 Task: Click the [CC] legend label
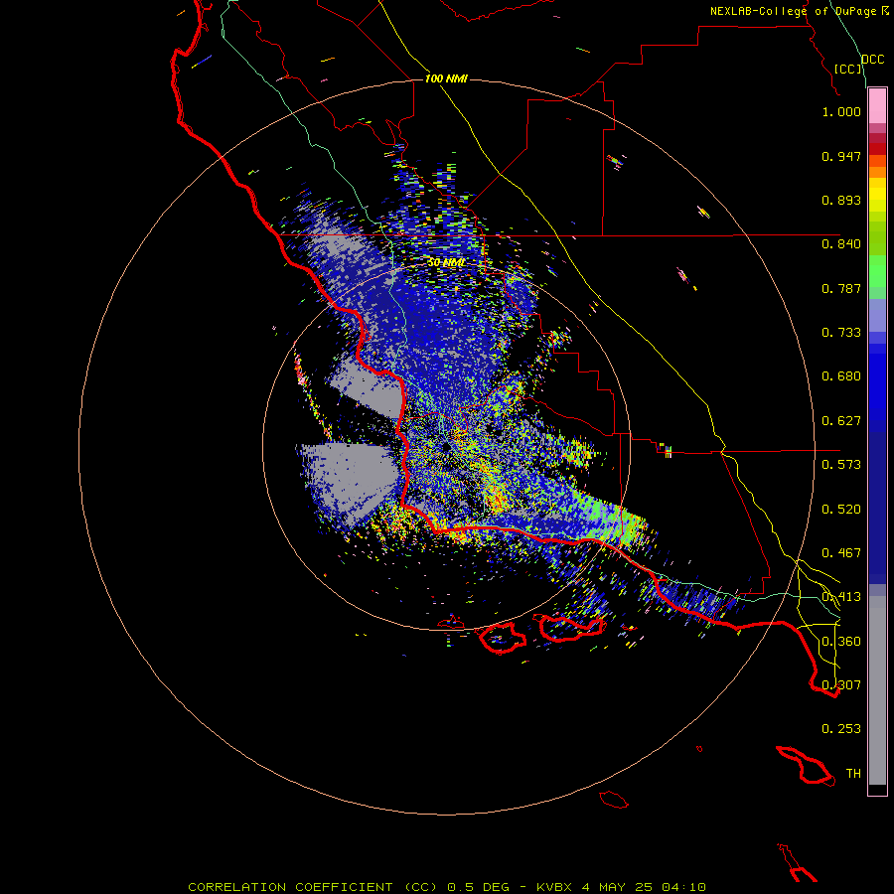click(848, 69)
